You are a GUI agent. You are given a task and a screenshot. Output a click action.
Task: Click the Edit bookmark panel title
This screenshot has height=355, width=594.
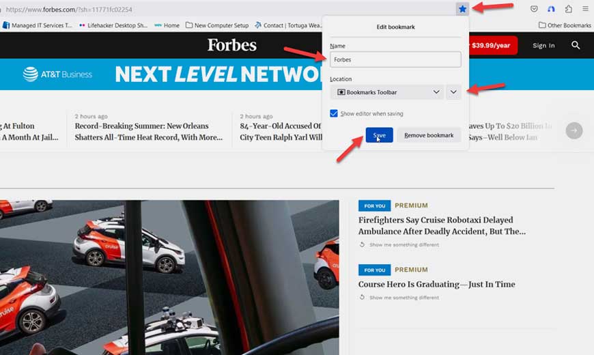click(395, 27)
